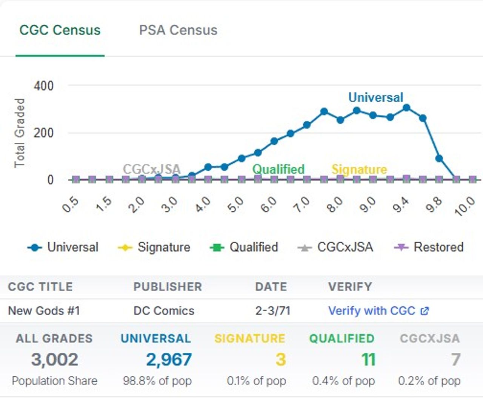Click the purple Restored legend triangle icon
483x398 pixels.
401,248
